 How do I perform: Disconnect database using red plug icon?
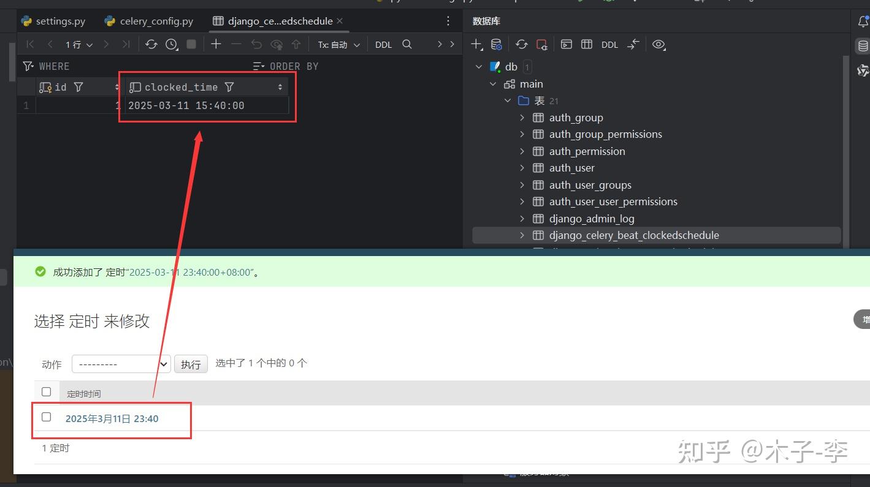coord(542,44)
